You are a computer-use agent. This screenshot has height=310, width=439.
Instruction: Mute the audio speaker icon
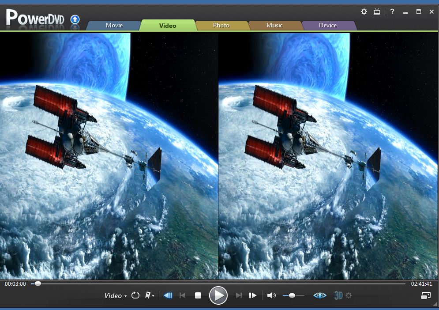[271, 295]
